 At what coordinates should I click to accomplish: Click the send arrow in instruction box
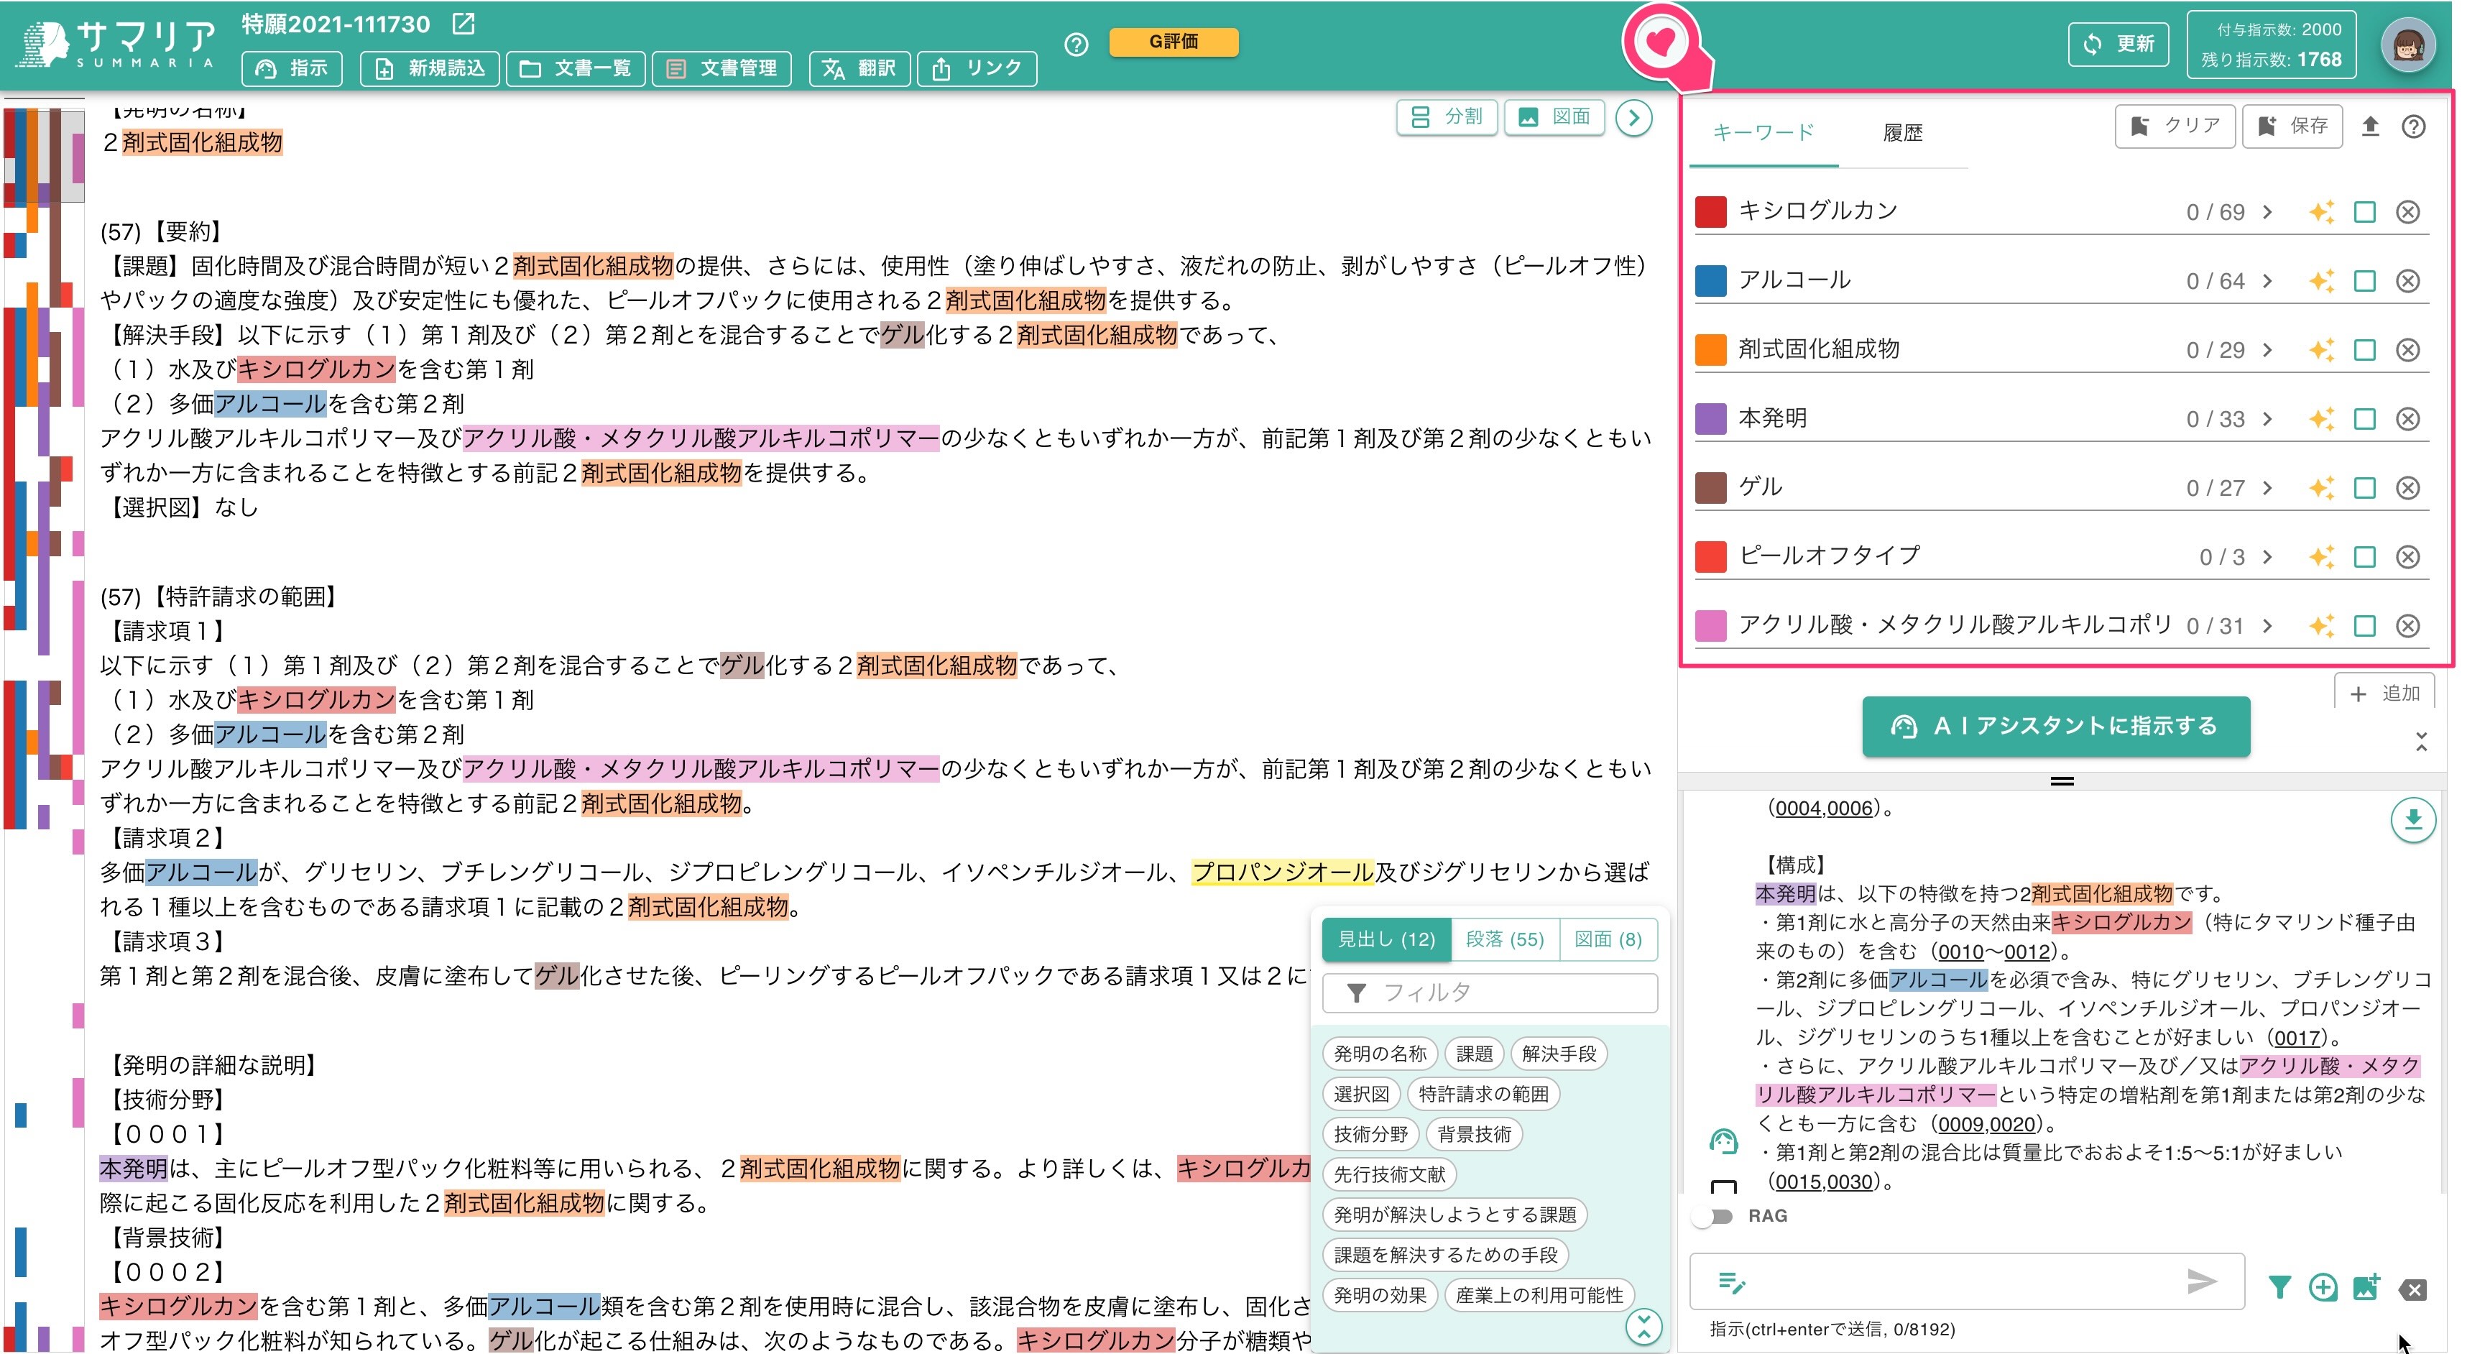2201,1281
